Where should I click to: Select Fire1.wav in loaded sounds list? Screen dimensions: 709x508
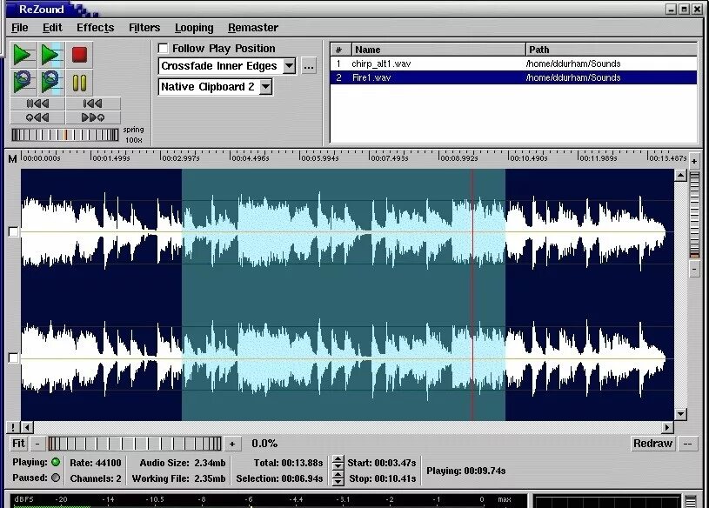point(513,77)
